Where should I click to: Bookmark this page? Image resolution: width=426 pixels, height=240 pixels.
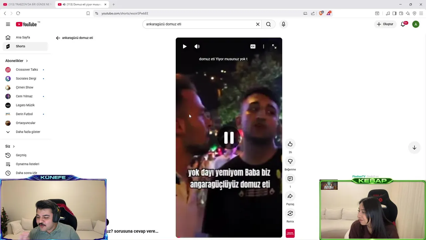tap(88, 13)
